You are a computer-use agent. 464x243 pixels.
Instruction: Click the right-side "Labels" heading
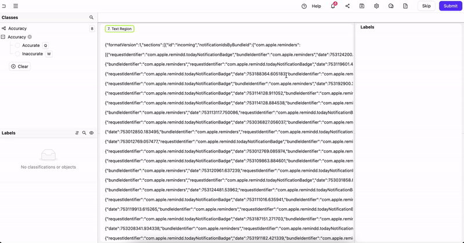(367, 27)
